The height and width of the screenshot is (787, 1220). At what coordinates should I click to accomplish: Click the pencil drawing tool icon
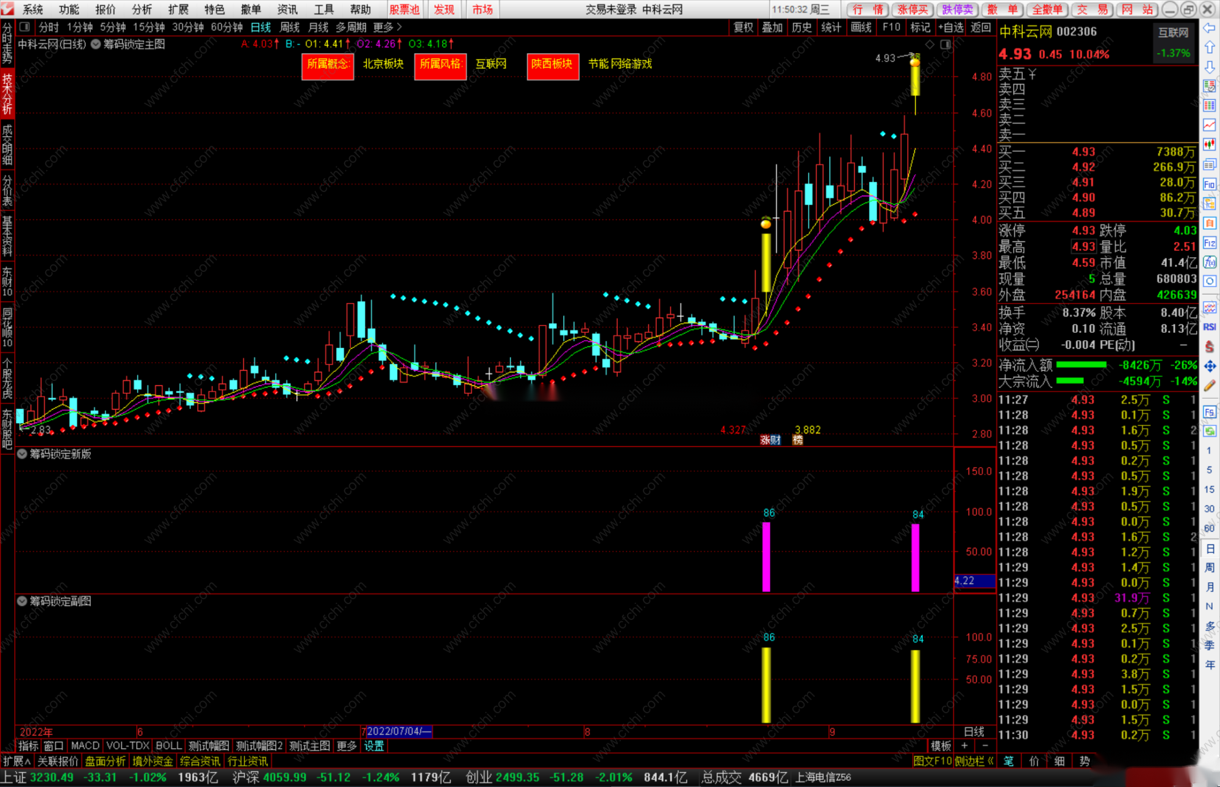(x=1210, y=386)
